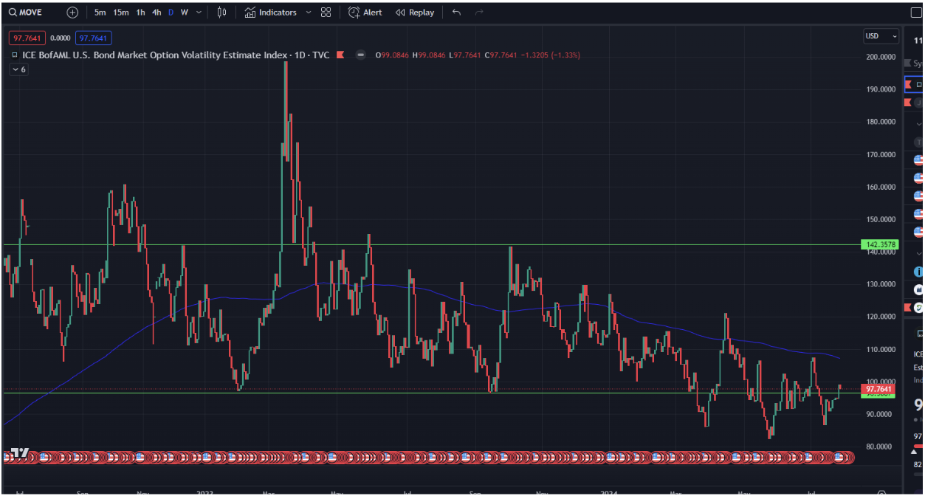Redo the chart action
Viewport: 925px width, 496px height.
point(479,13)
